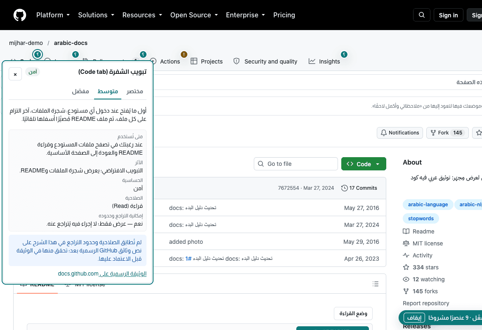Click the Actions play-circle icon

[x=153, y=61]
